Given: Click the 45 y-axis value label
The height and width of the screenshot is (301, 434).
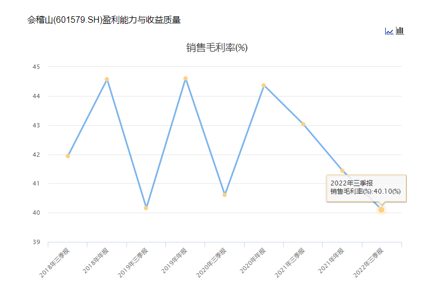Looking at the screenshot, I should (36, 67).
